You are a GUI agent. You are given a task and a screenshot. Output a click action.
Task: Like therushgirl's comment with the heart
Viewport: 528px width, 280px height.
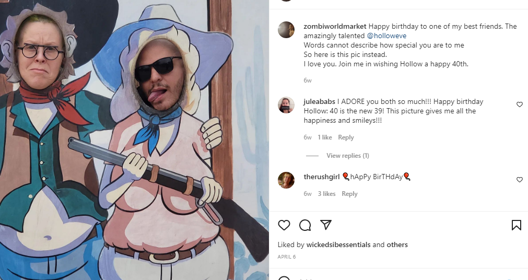(520, 180)
